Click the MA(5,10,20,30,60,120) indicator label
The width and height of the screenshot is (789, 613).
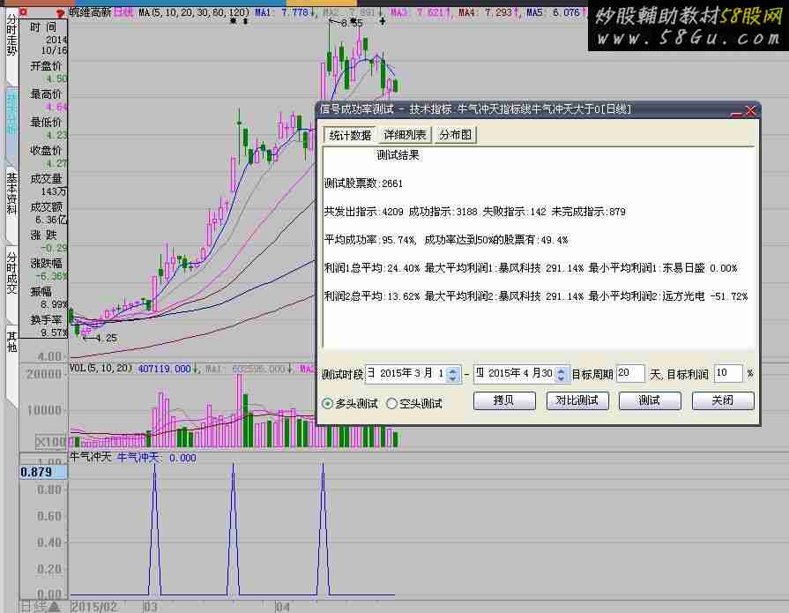[x=193, y=12]
